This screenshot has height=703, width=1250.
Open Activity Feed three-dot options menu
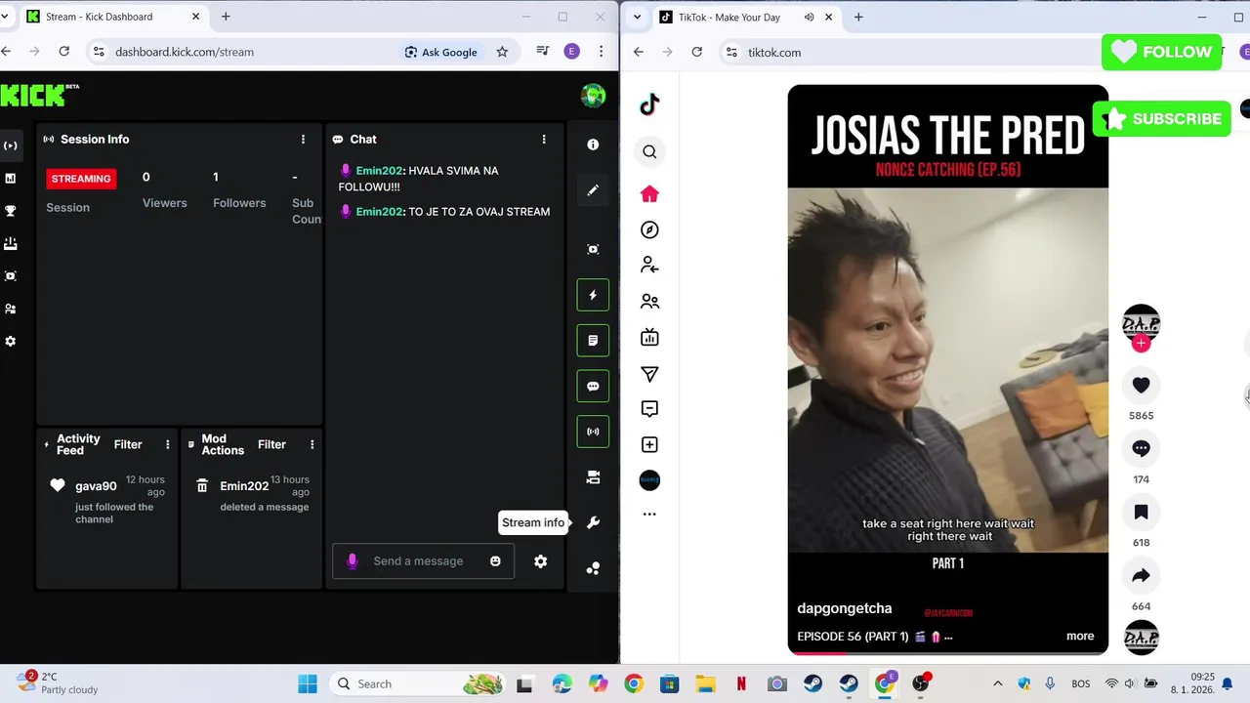pyautogui.click(x=167, y=444)
